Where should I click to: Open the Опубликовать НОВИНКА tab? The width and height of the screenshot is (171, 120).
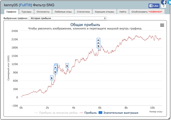[147, 12]
